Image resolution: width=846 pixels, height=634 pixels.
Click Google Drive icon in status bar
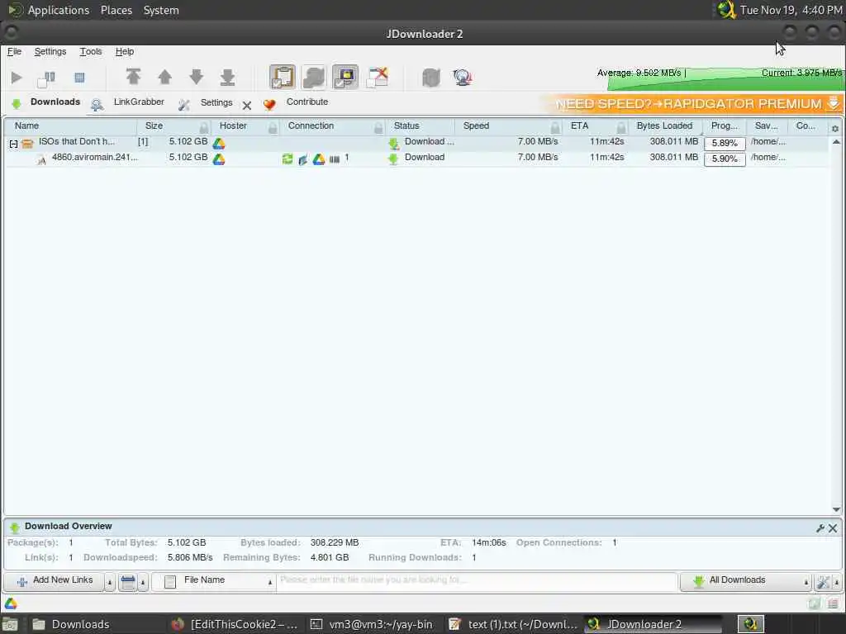click(11, 603)
